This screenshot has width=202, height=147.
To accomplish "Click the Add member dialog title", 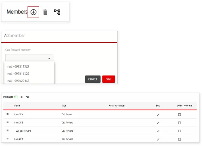I will (x=14, y=36).
